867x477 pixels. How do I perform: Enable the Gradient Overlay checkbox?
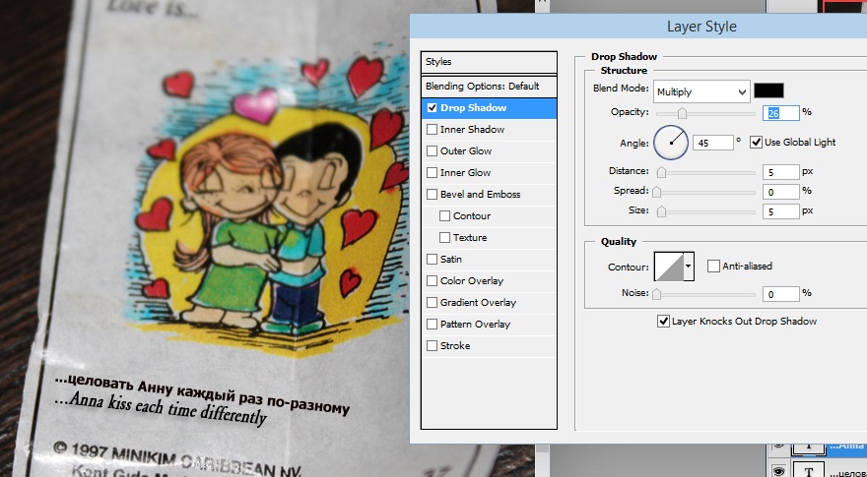[432, 303]
